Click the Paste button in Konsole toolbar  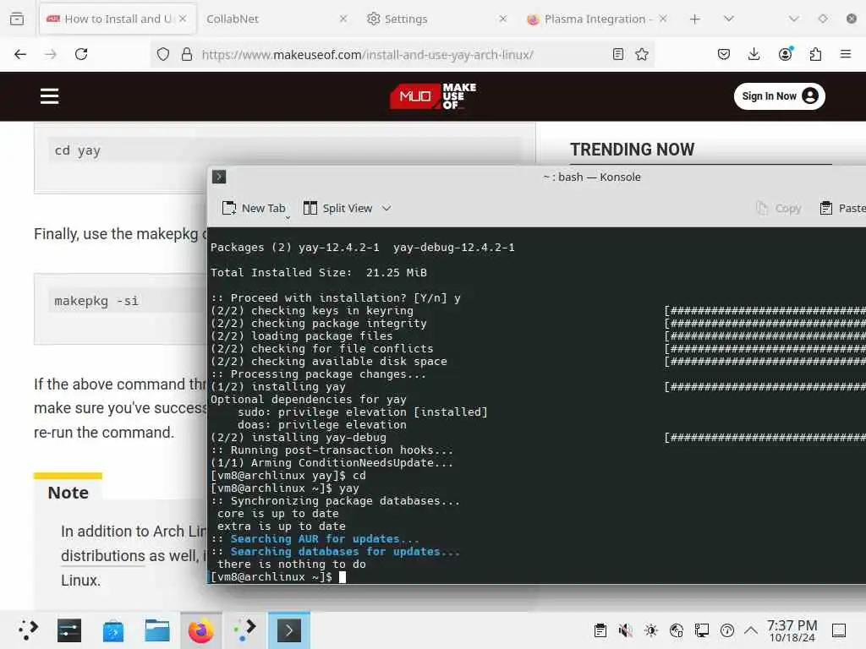[843, 209]
